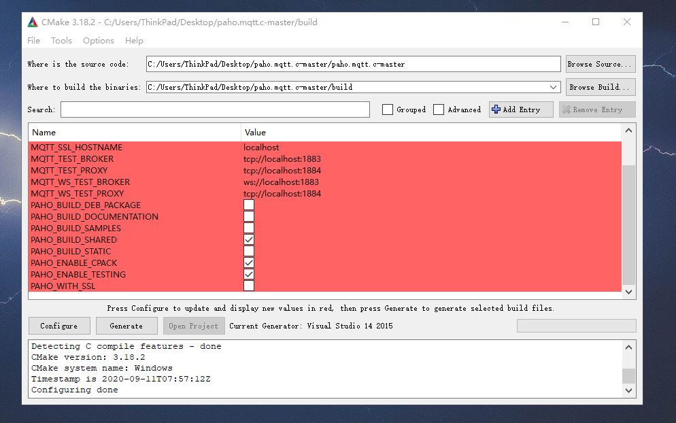Click the Browse Source button

coord(601,64)
